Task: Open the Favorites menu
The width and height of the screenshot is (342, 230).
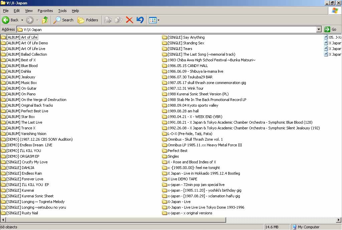Action: click(45, 11)
